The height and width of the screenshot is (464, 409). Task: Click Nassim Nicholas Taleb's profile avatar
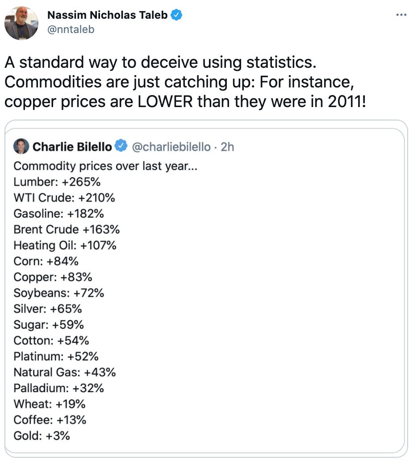(21, 22)
